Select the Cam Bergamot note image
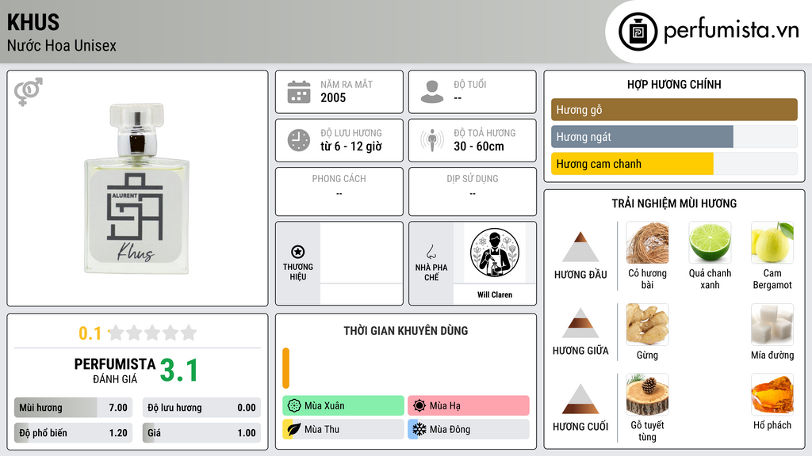 pos(772,243)
